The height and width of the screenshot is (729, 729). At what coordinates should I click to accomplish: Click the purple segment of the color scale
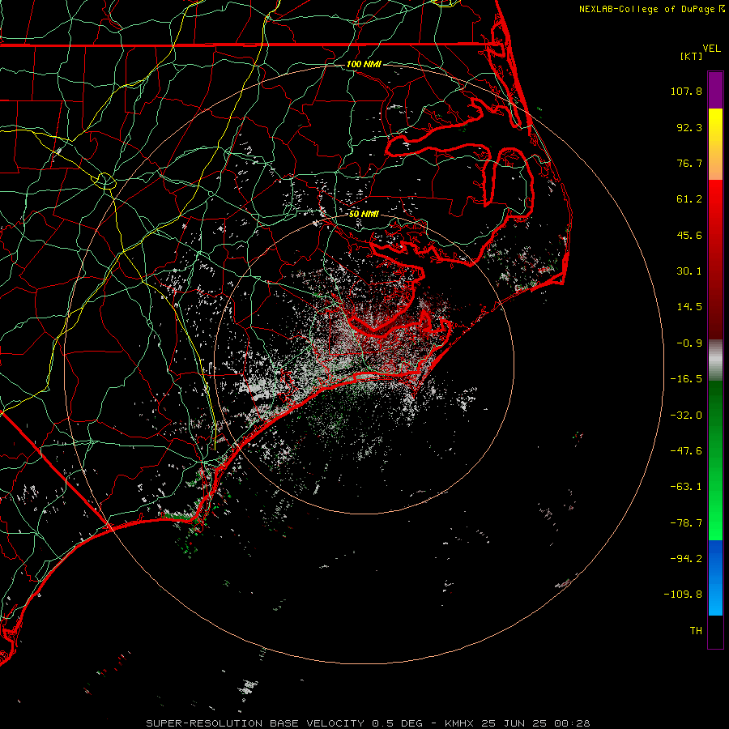tap(715, 90)
